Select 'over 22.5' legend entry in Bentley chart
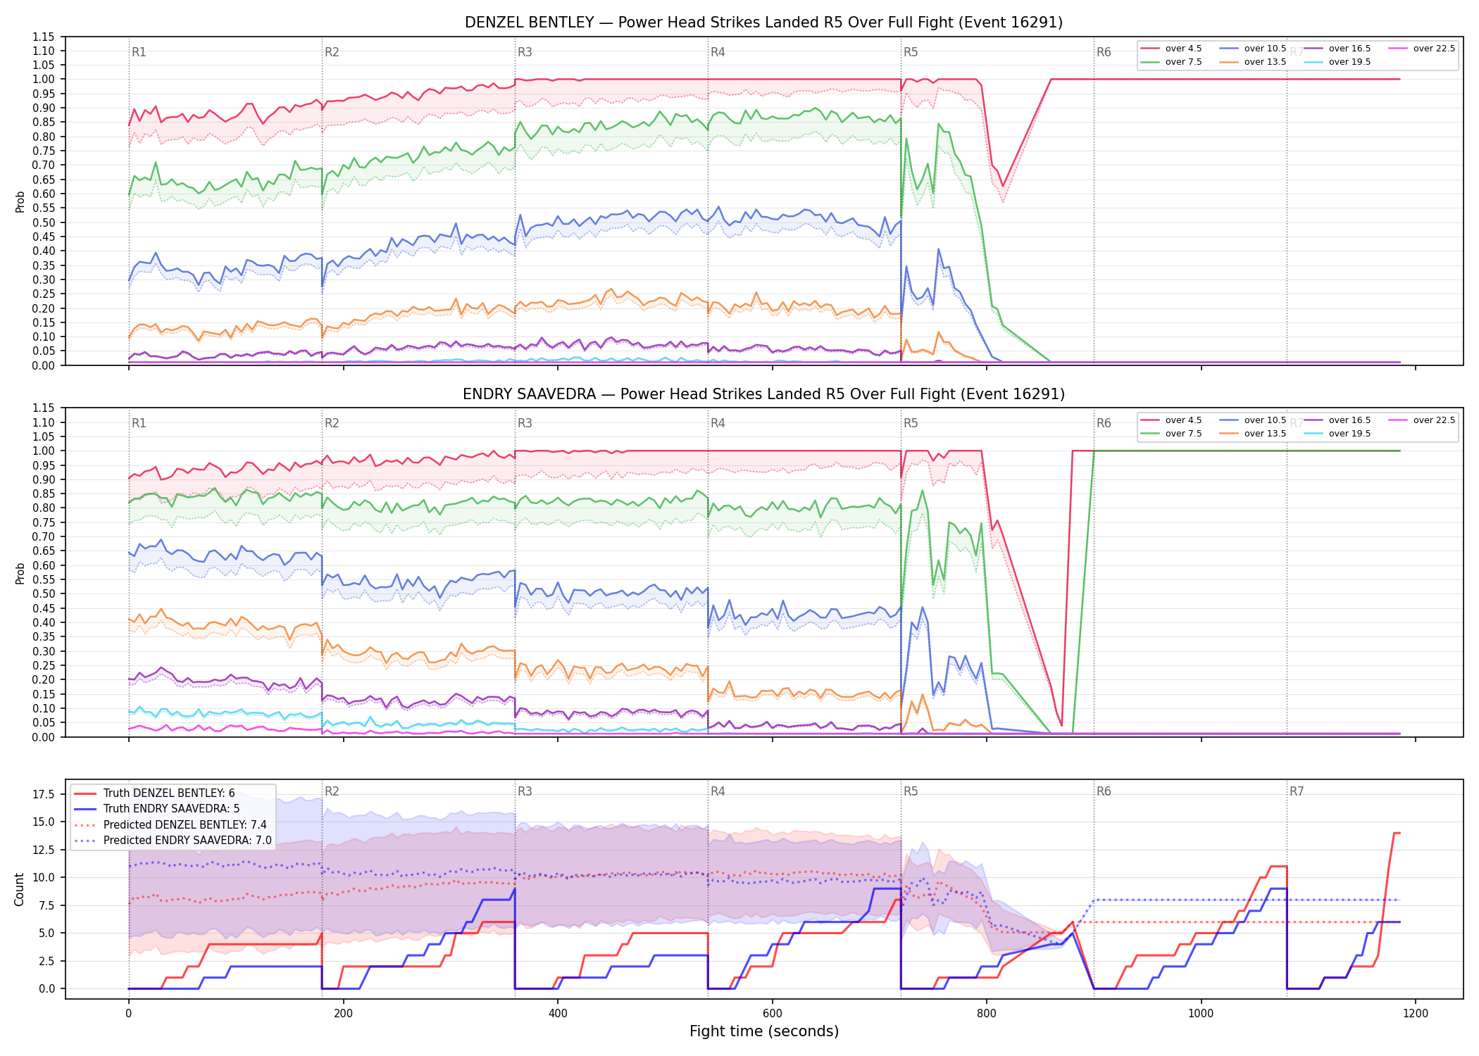The image size is (1479, 1056). point(1421,49)
